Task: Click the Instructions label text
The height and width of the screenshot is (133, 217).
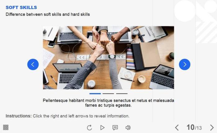Action: coord(19,116)
